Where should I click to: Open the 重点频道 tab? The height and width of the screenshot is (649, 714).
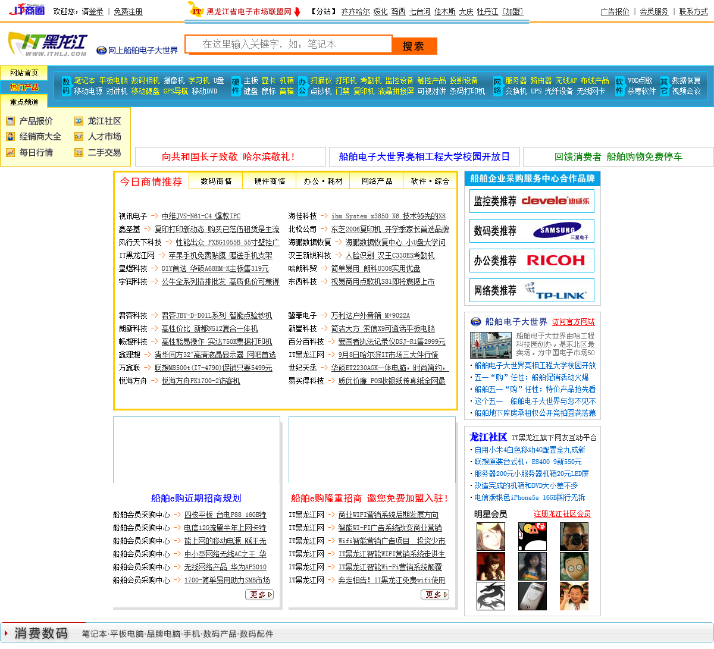[x=24, y=102]
